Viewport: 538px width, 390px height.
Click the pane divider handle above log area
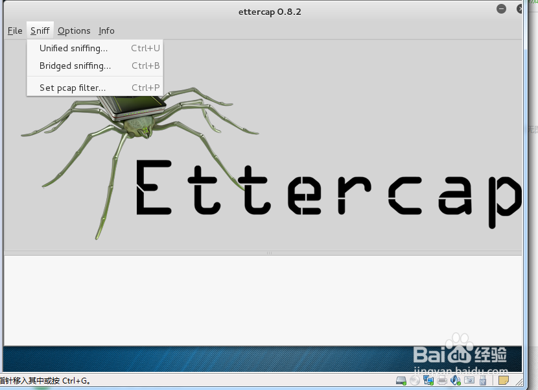click(270, 253)
